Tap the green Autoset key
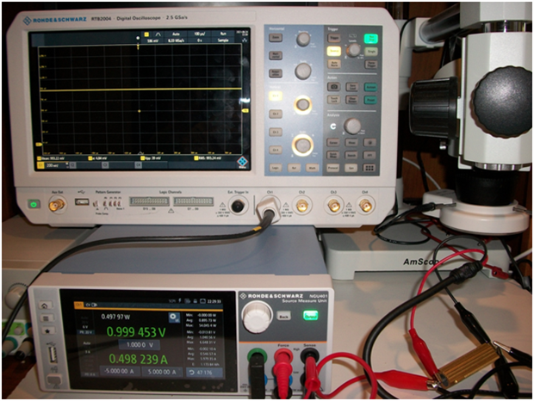 (x=370, y=87)
